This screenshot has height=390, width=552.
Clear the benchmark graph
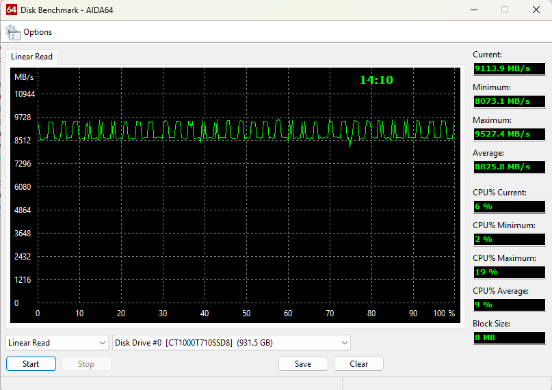pyautogui.click(x=358, y=364)
